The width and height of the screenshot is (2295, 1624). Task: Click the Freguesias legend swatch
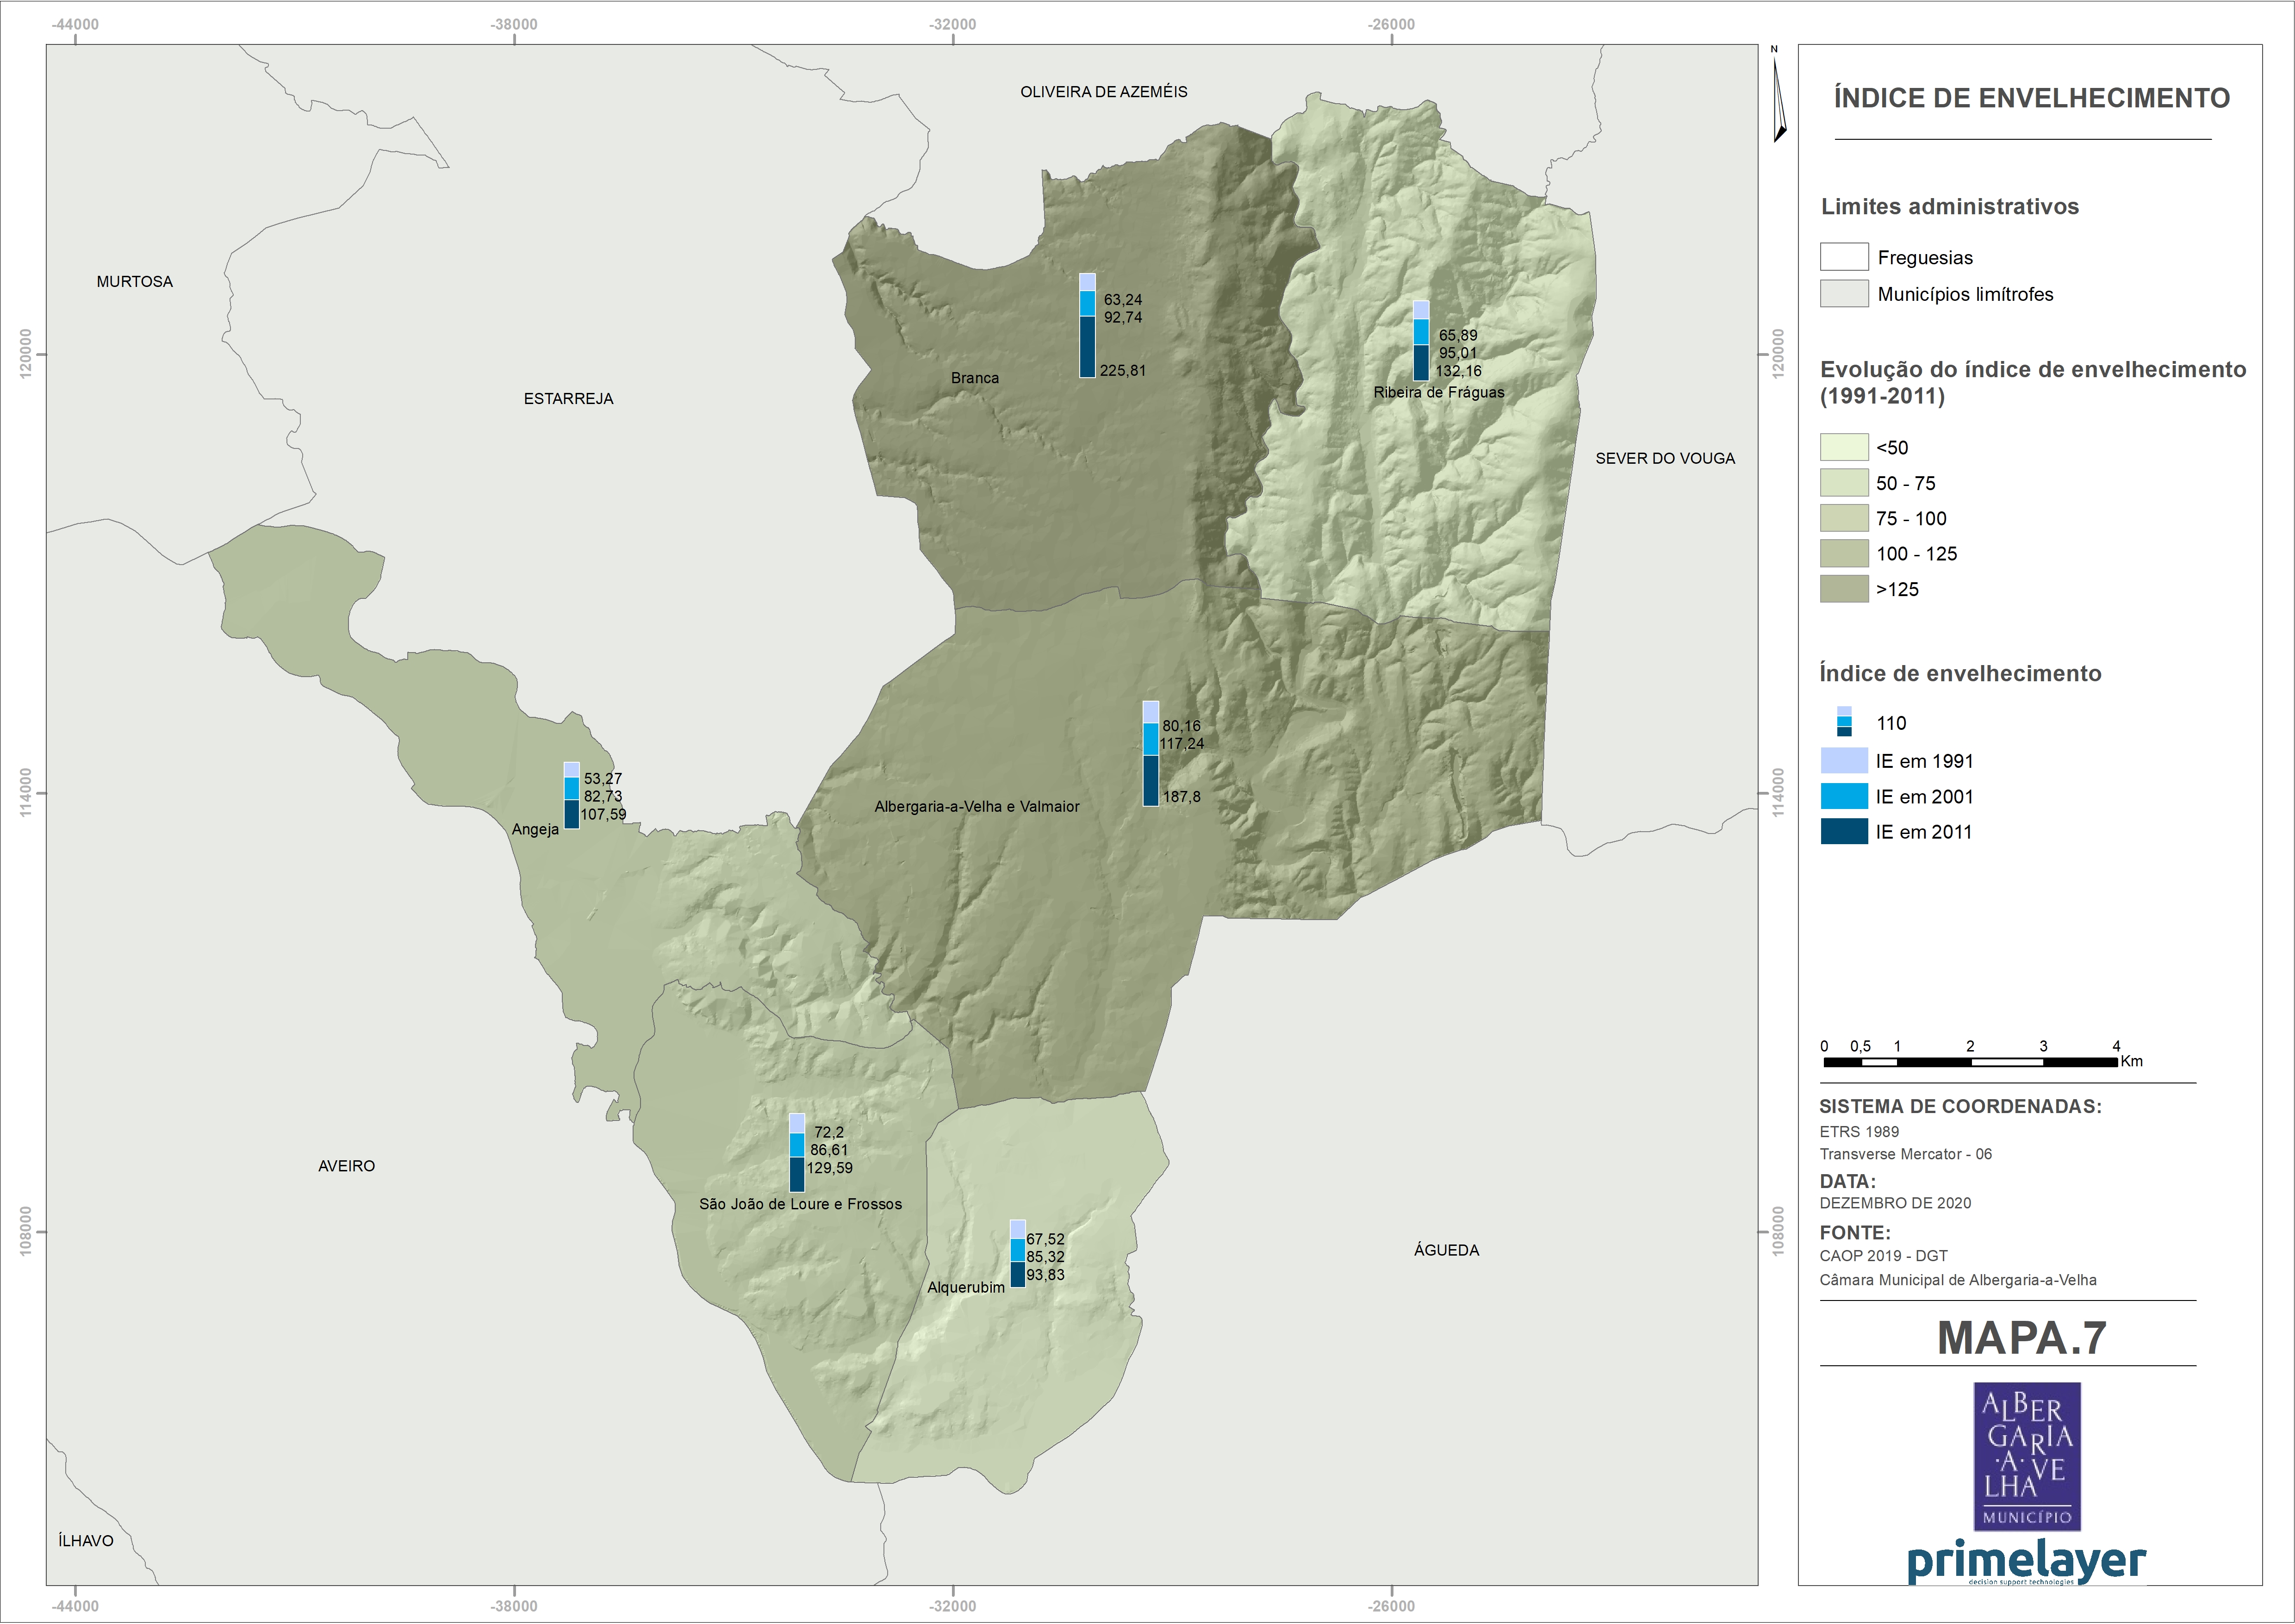(1844, 257)
